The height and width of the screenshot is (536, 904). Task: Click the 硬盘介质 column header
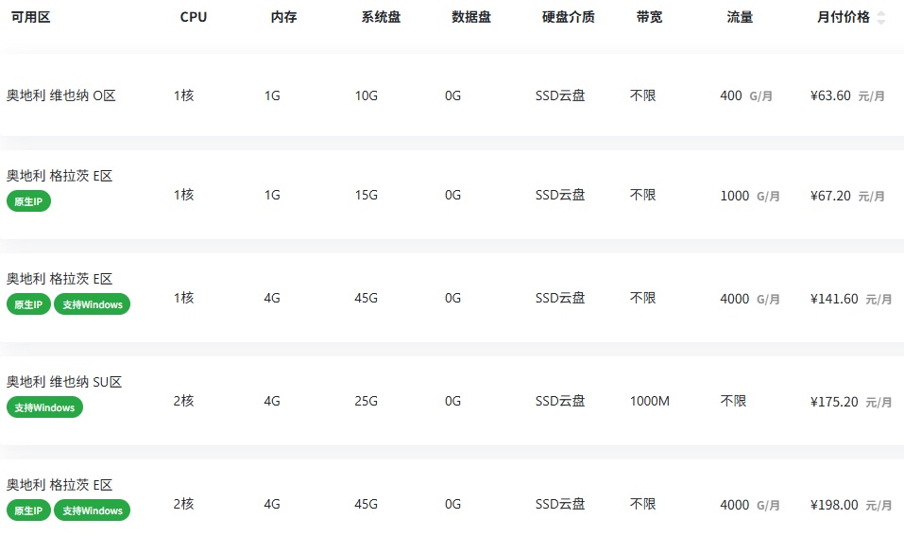(x=569, y=17)
